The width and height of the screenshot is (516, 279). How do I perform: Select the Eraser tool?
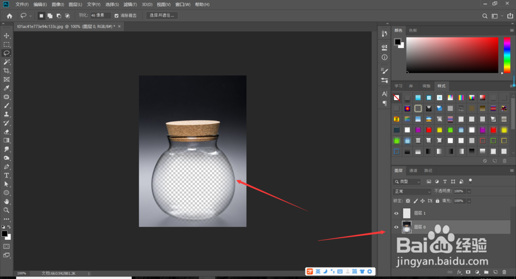[x=6, y=132]
